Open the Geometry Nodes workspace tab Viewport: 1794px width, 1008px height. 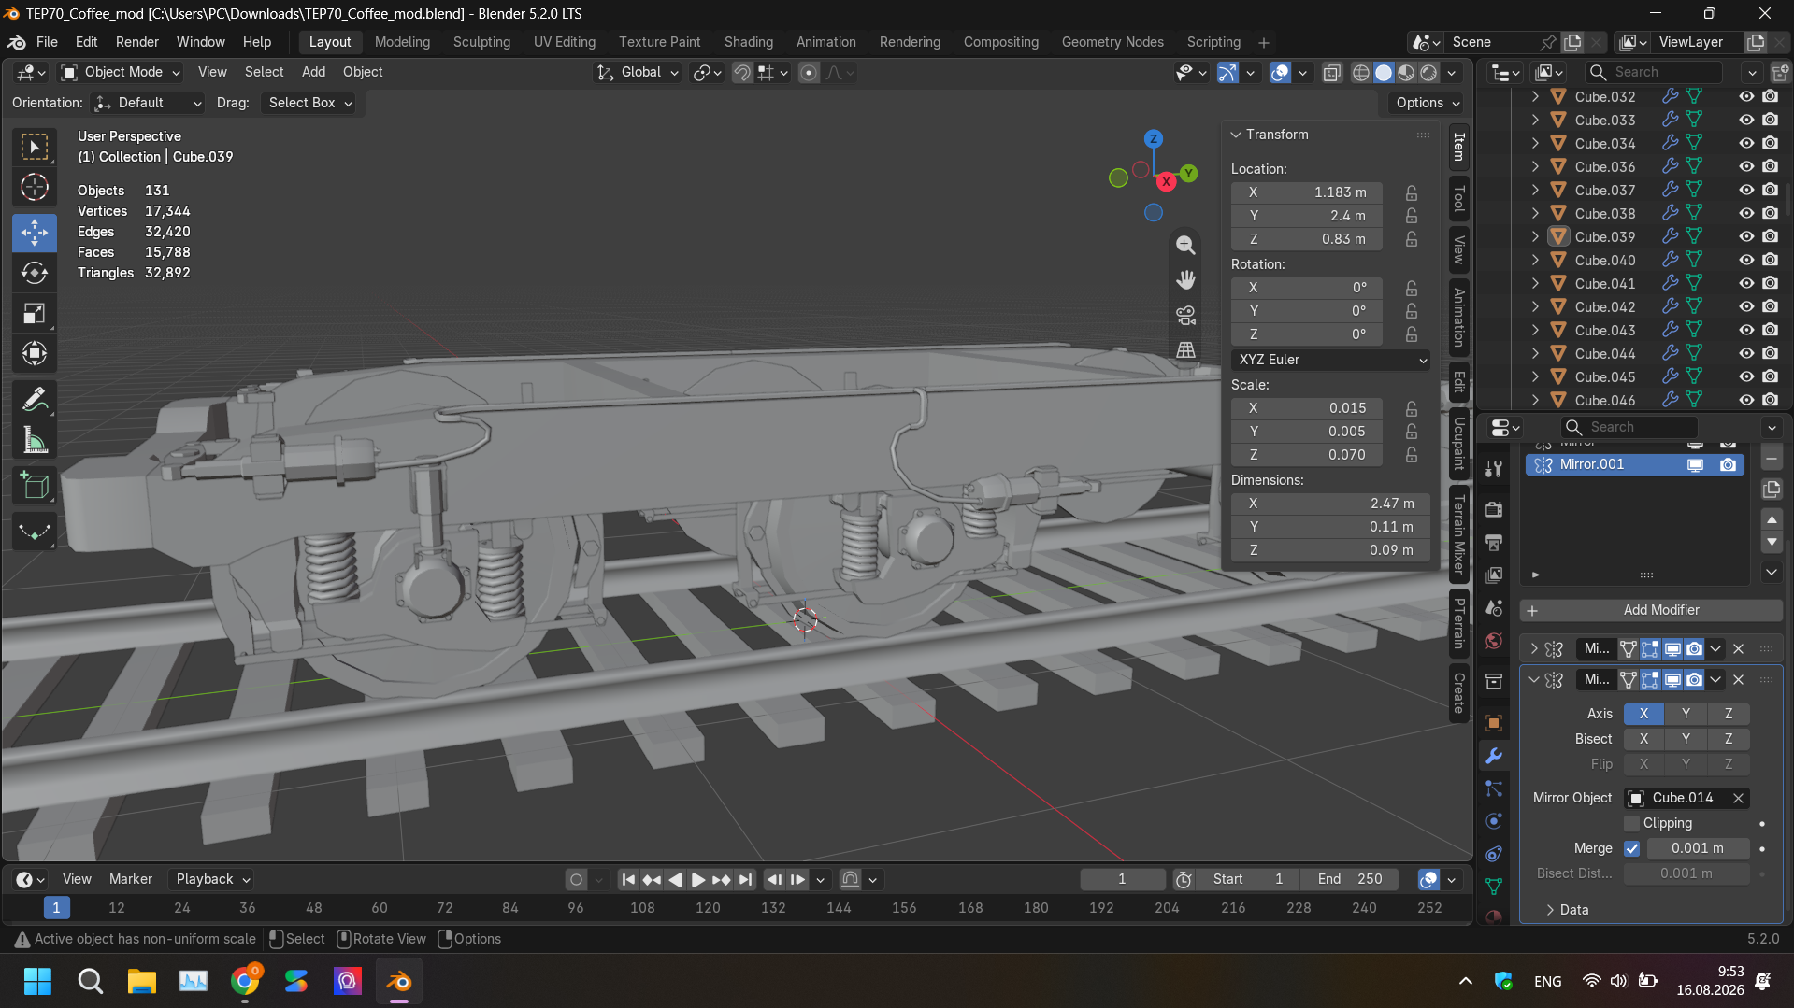1112,42
